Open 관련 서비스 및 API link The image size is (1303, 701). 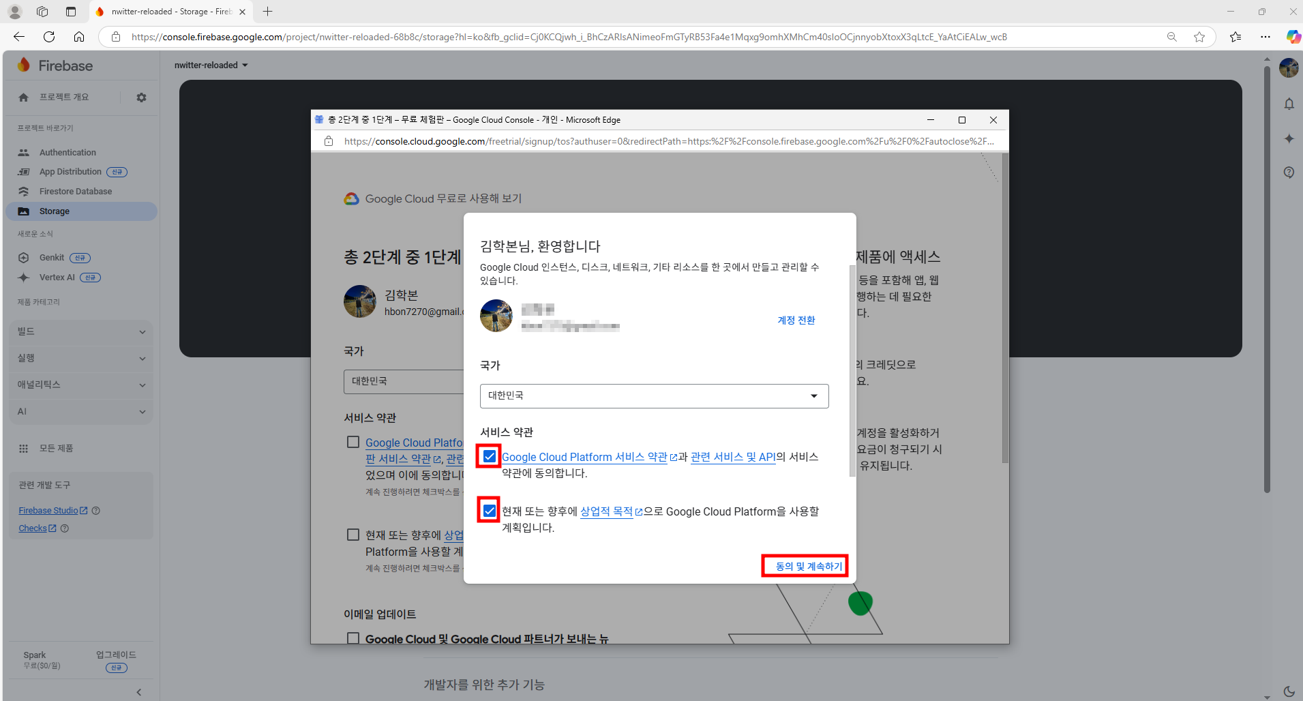tap(733, 458)
